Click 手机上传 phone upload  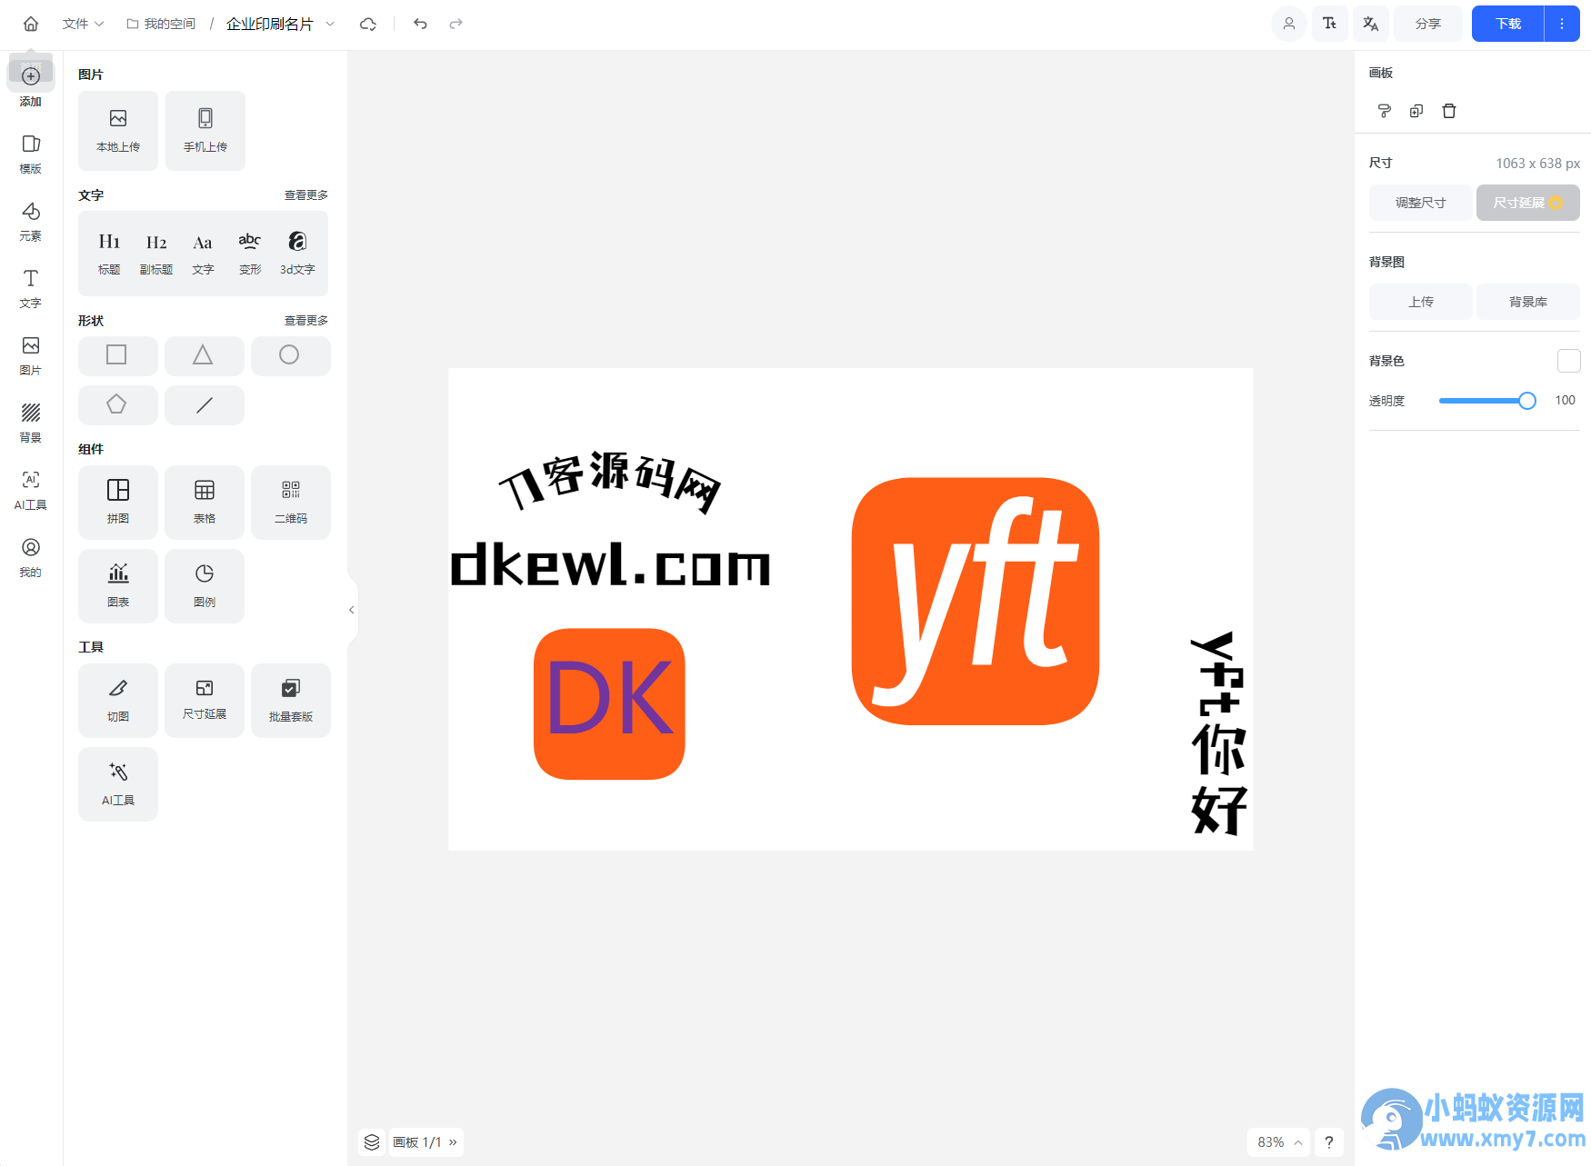pos(205,130)
